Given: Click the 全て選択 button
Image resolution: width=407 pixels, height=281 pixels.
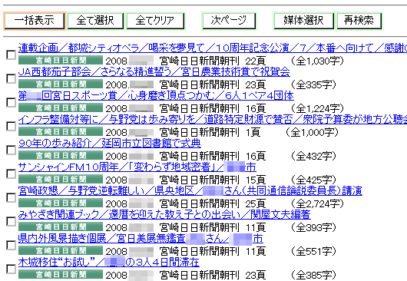Looking at the screenshot, I should tap(95, 21).
